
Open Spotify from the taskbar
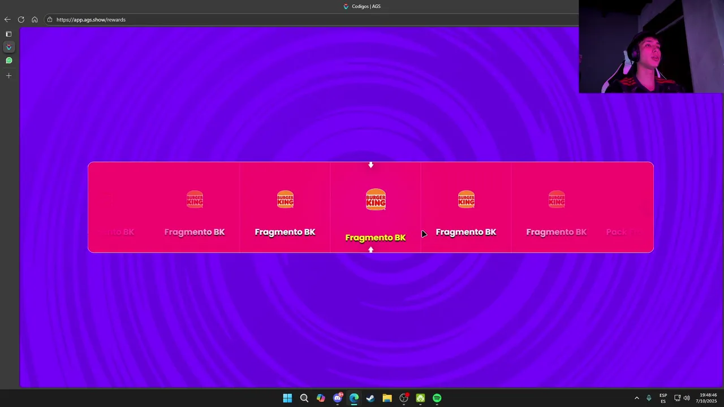pos(437,398)
